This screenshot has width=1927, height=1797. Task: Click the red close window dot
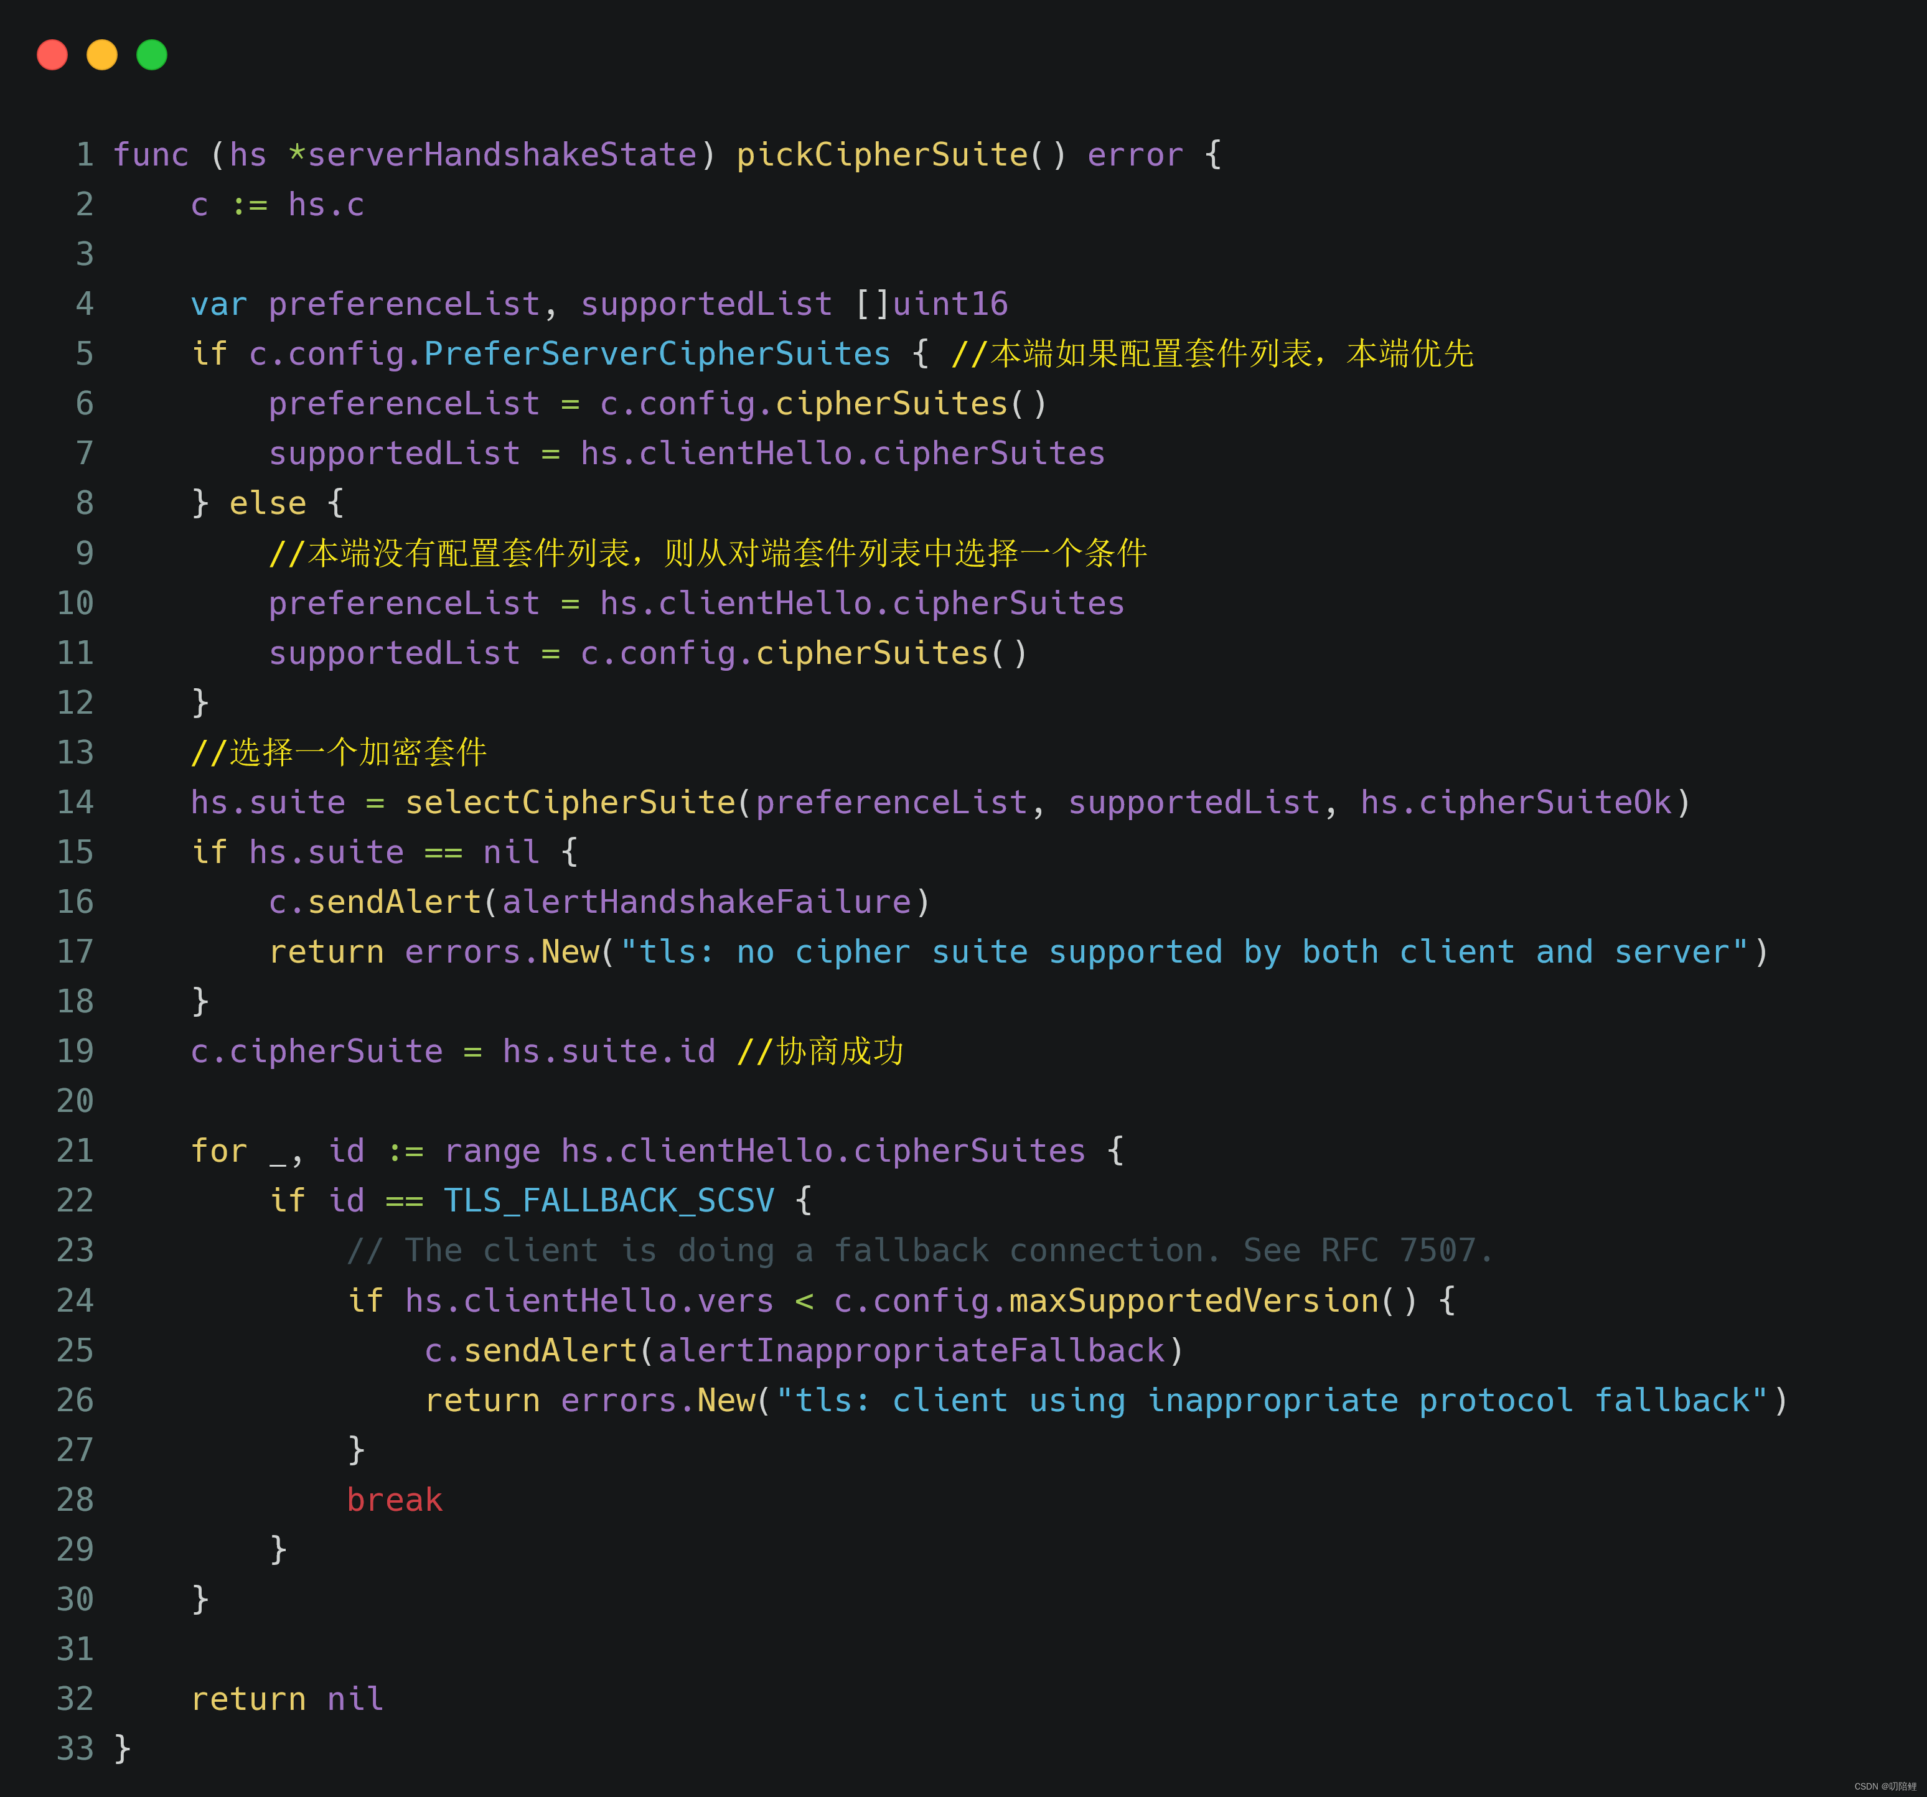coord(52,54)
